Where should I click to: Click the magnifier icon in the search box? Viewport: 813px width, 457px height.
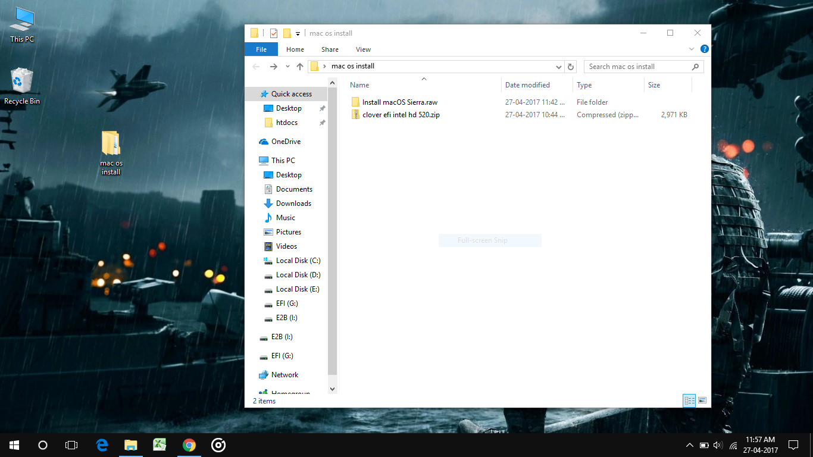tap(695, 67)
